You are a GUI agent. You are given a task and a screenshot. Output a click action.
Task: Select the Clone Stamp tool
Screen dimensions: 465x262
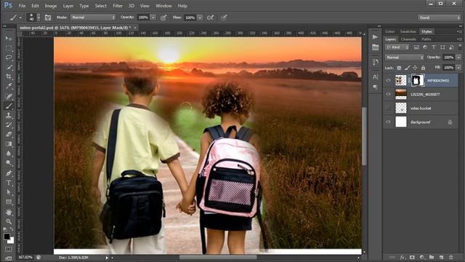9,115
